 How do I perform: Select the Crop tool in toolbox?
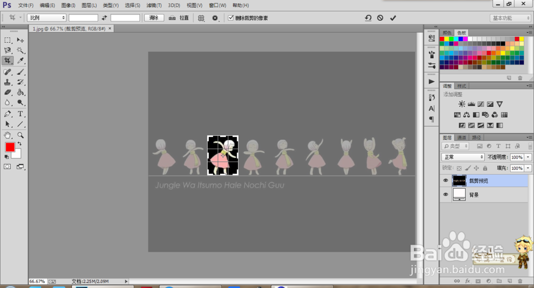point(7,61)
